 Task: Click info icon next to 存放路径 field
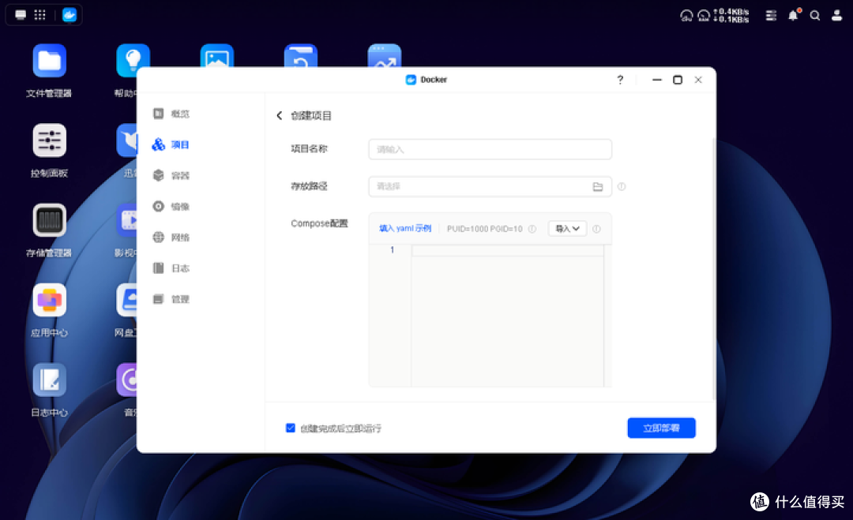[x=622, y=186]
